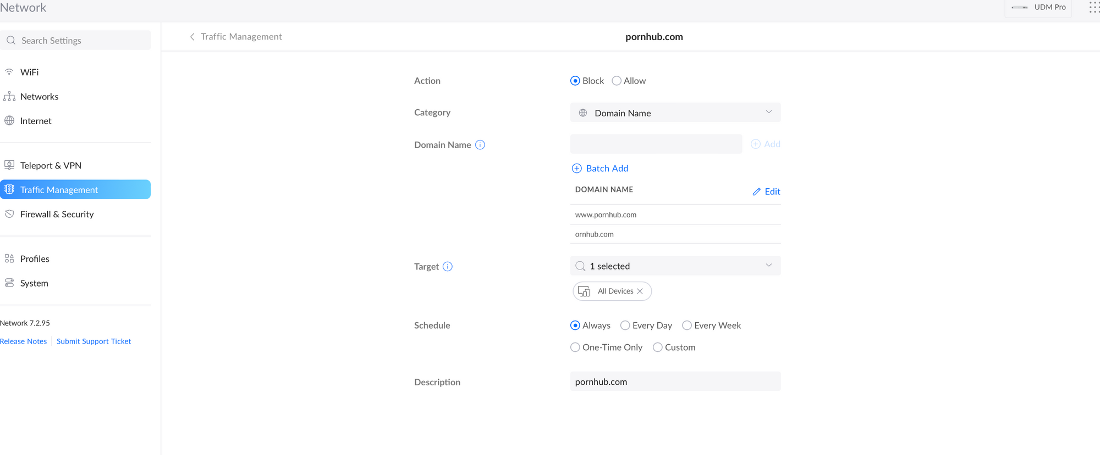Click the Batch Add plus icon
Screen dimensions: 1100x455
(576, 168)
